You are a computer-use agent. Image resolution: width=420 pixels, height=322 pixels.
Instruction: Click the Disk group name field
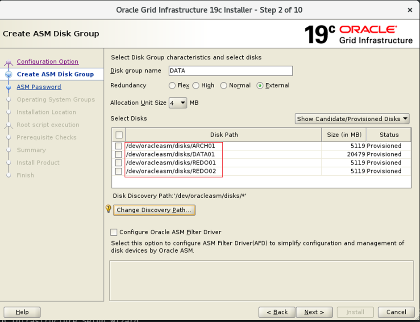tap(231, 71)
